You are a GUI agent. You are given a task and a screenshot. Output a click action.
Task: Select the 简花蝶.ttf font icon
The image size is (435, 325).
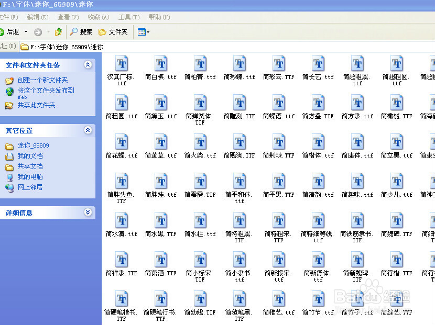pyautogui.click(x=122, y=142)
